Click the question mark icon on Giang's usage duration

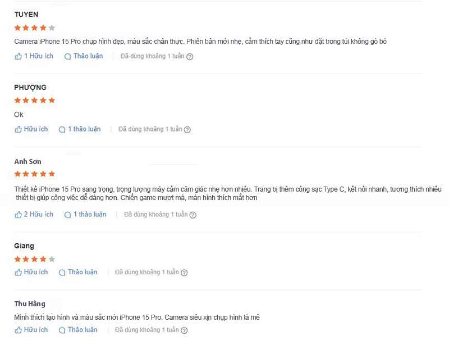(x=185, y=272)
